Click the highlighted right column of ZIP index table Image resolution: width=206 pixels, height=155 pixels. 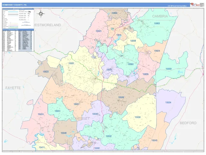(x=25, y=41)
